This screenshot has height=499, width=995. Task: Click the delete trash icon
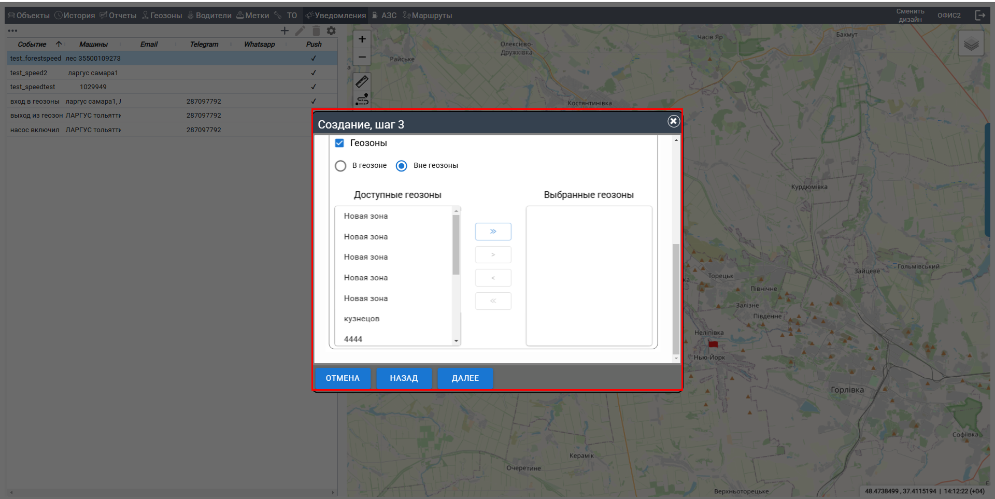click(316, 31)
